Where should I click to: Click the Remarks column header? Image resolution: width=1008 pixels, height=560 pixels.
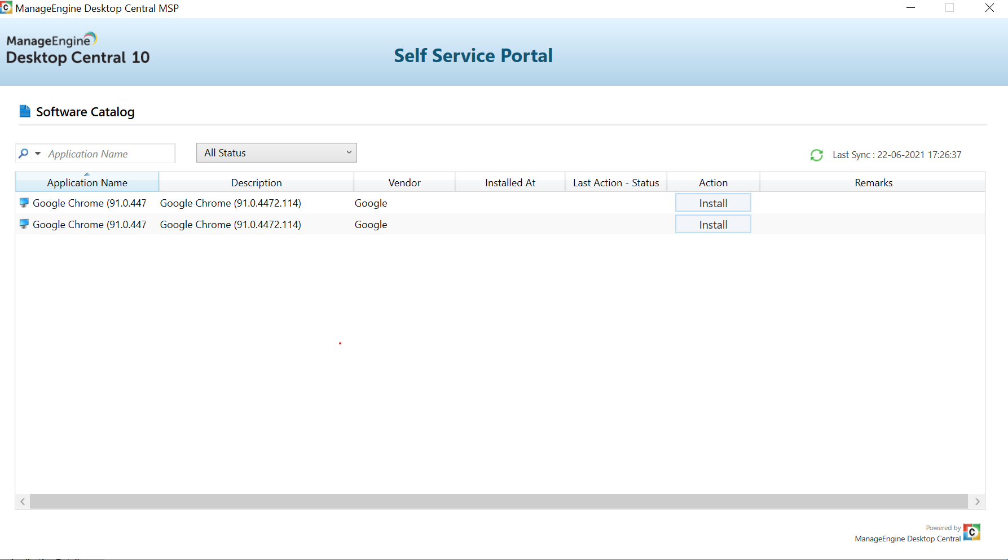coord(873,182)
